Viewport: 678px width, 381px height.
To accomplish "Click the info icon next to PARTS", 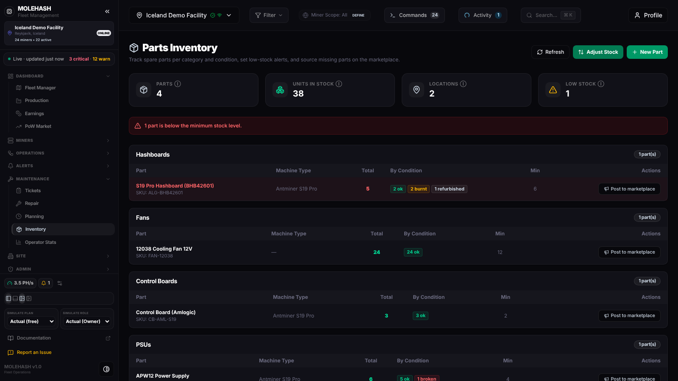I will 178,84.
